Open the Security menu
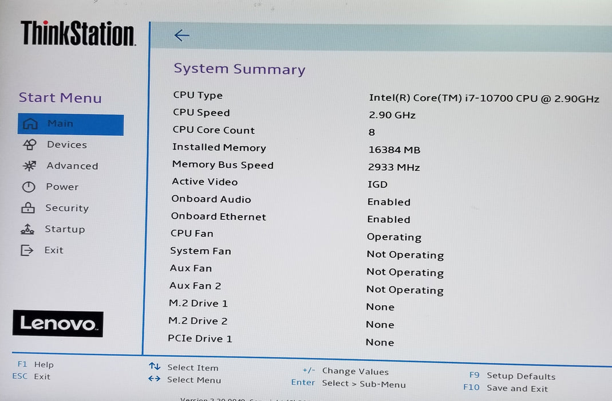 tap(67, 208)
